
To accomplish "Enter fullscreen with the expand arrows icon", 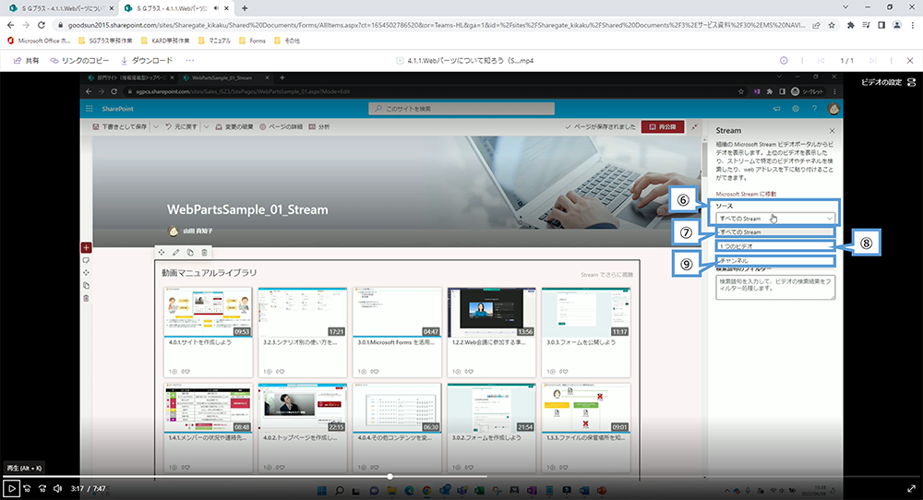I will click(x=911, y=488).
